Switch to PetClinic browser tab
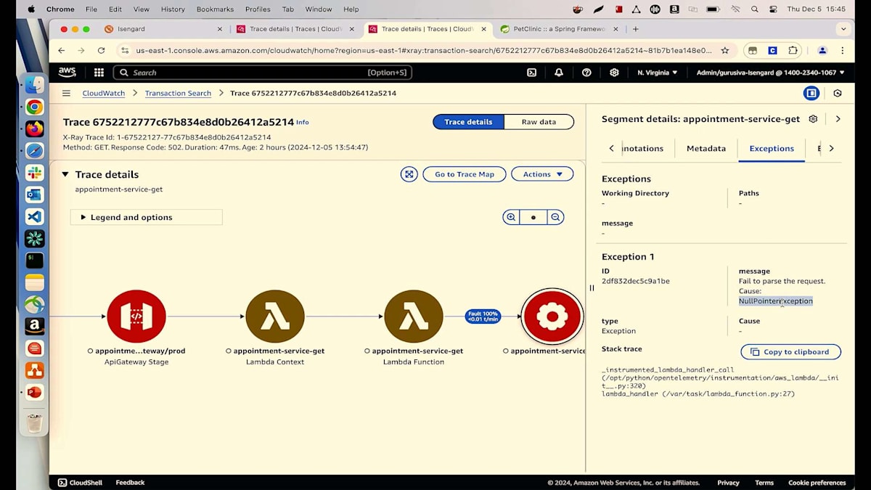The height and width of the screenshot is (490, 871). [558, 29]
